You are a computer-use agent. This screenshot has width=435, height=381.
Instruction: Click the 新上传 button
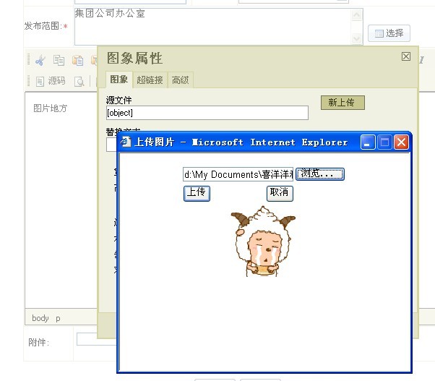click(343, 103)
